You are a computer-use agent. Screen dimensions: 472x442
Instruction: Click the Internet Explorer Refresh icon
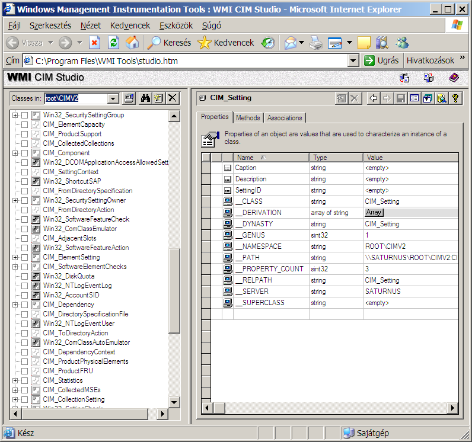pos(113,43)
